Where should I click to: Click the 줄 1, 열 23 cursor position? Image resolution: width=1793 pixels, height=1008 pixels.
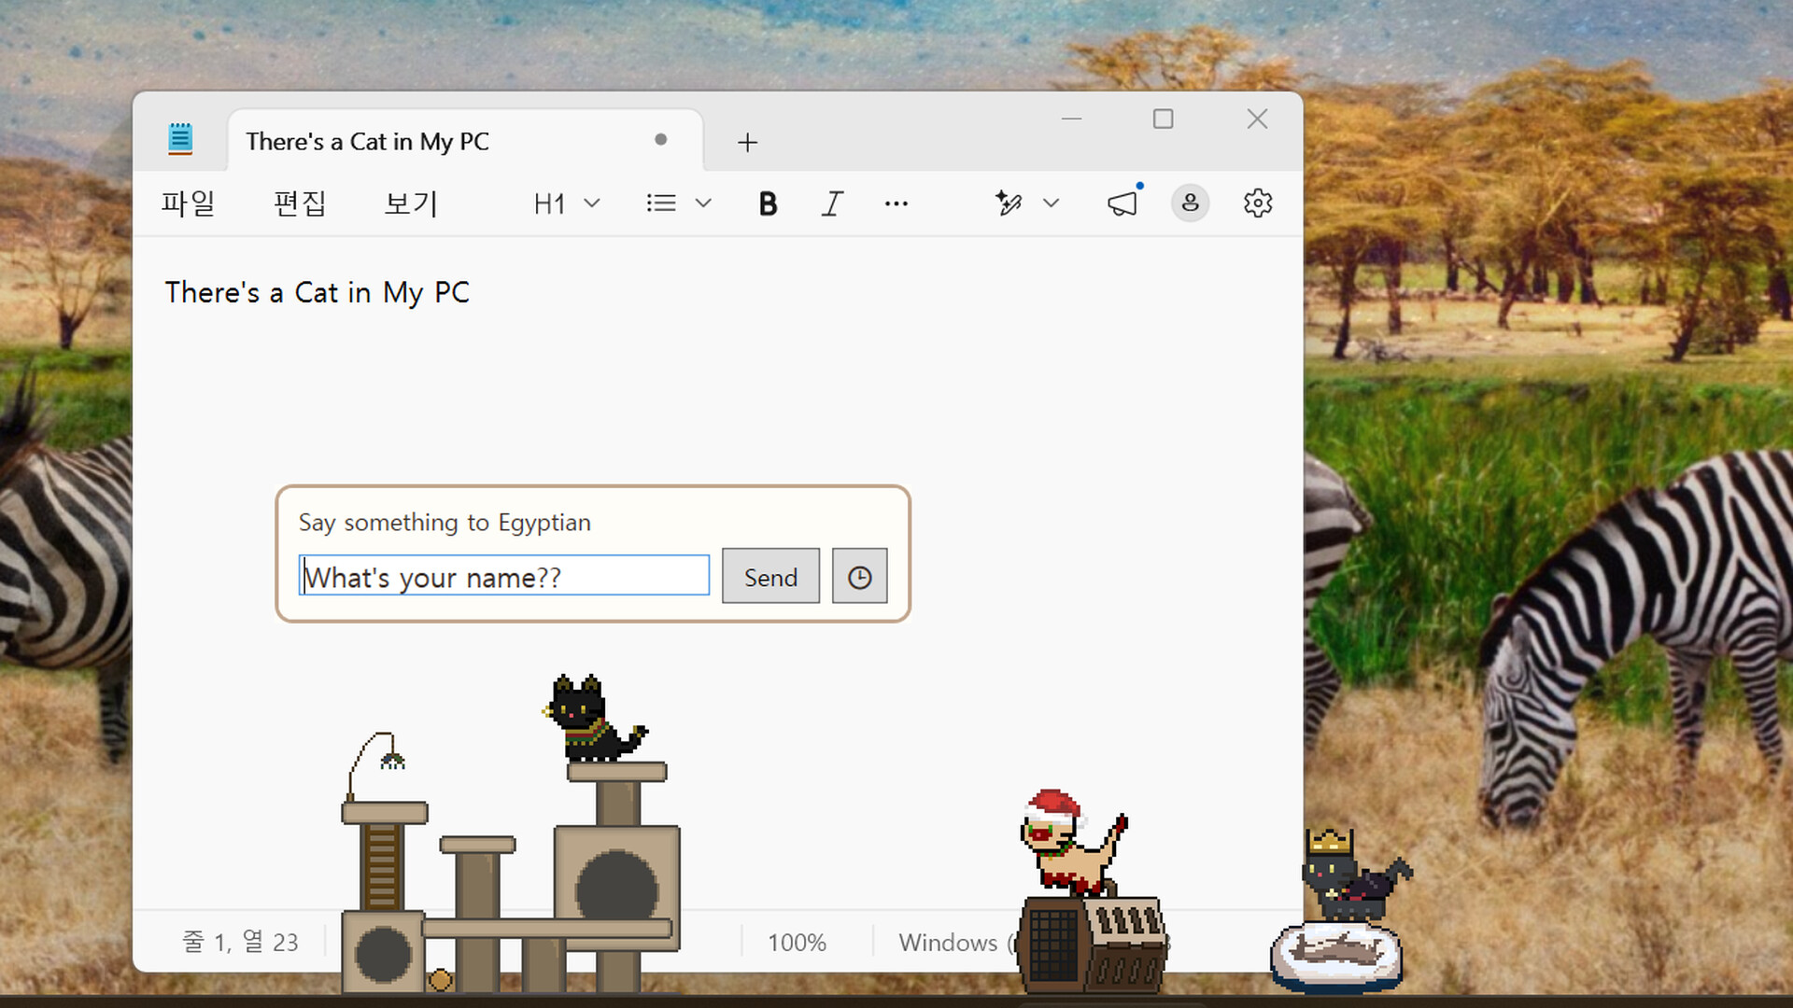click(240, 942)
